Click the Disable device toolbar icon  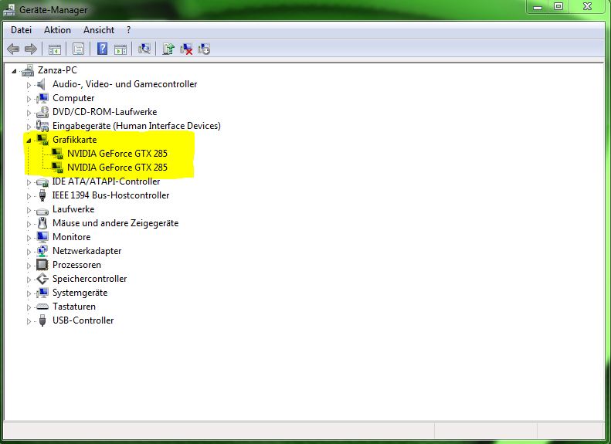[x=204, y=49]
